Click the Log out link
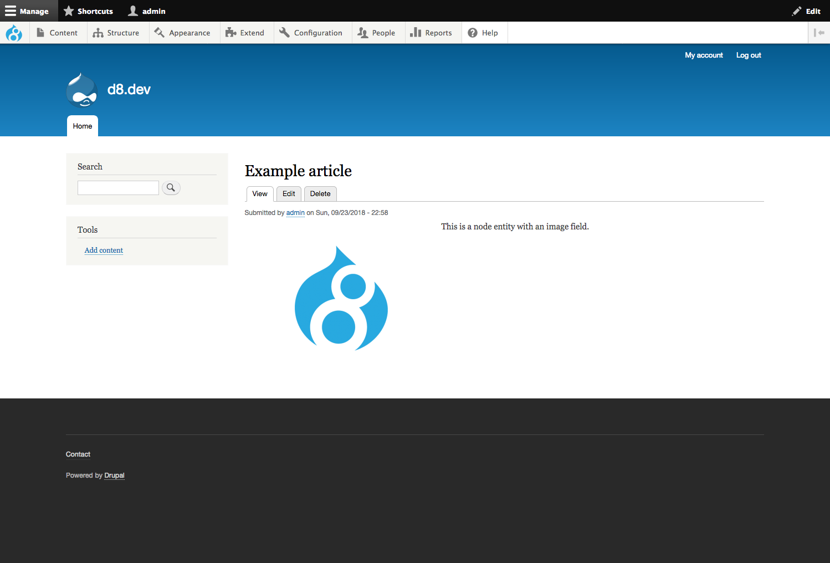 [749, 55]
